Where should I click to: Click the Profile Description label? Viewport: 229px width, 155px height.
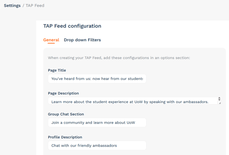65,137
